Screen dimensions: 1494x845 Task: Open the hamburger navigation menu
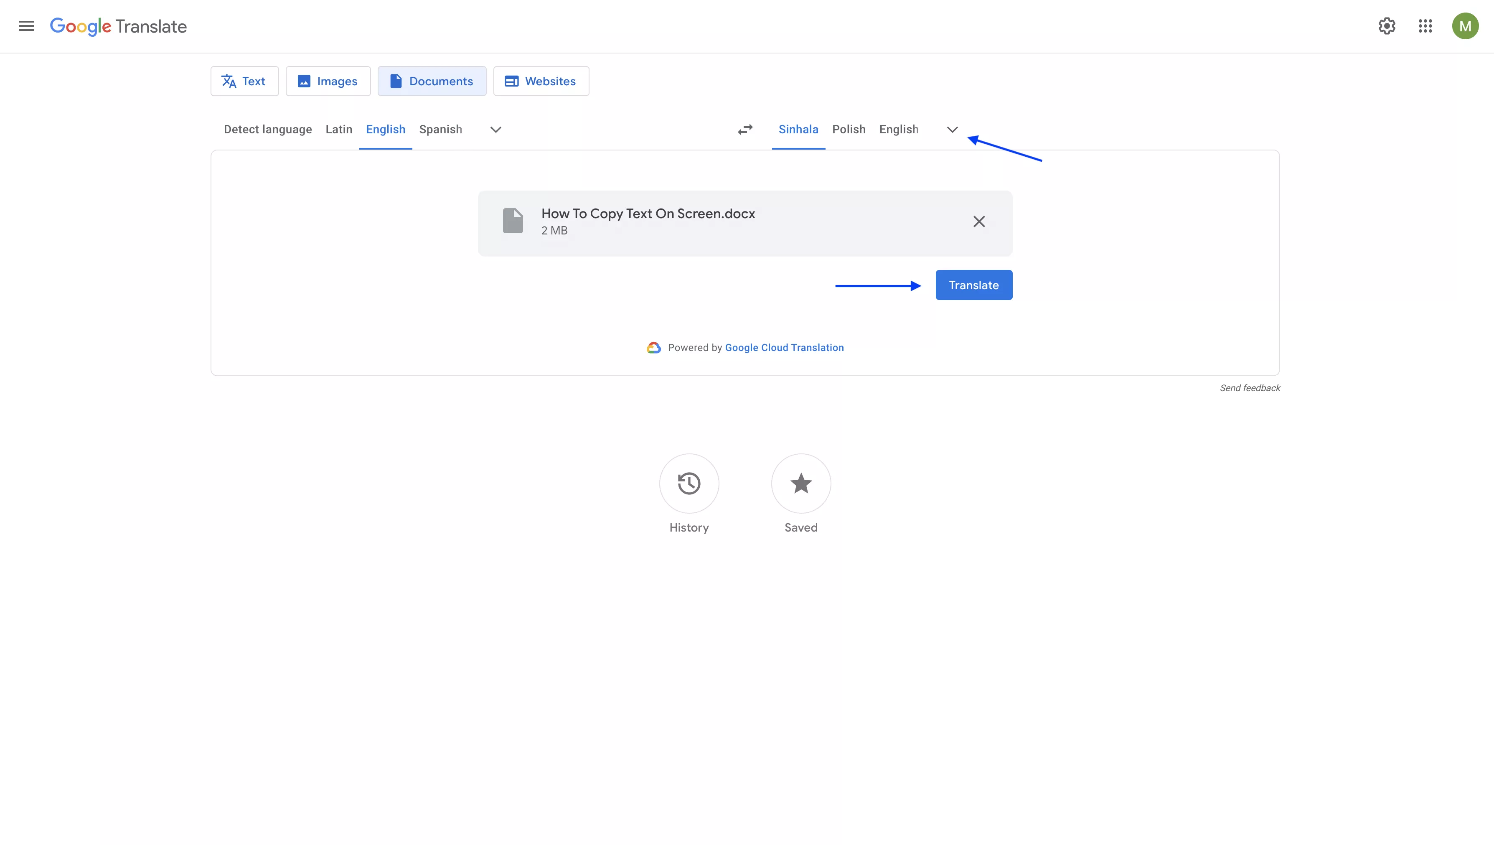point(26,26)
